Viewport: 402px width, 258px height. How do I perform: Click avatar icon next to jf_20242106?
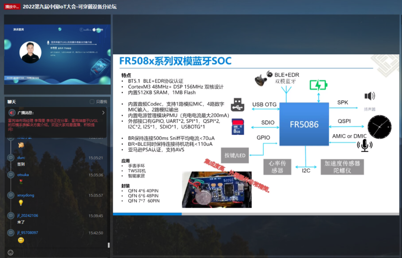(x=11, y=216)
